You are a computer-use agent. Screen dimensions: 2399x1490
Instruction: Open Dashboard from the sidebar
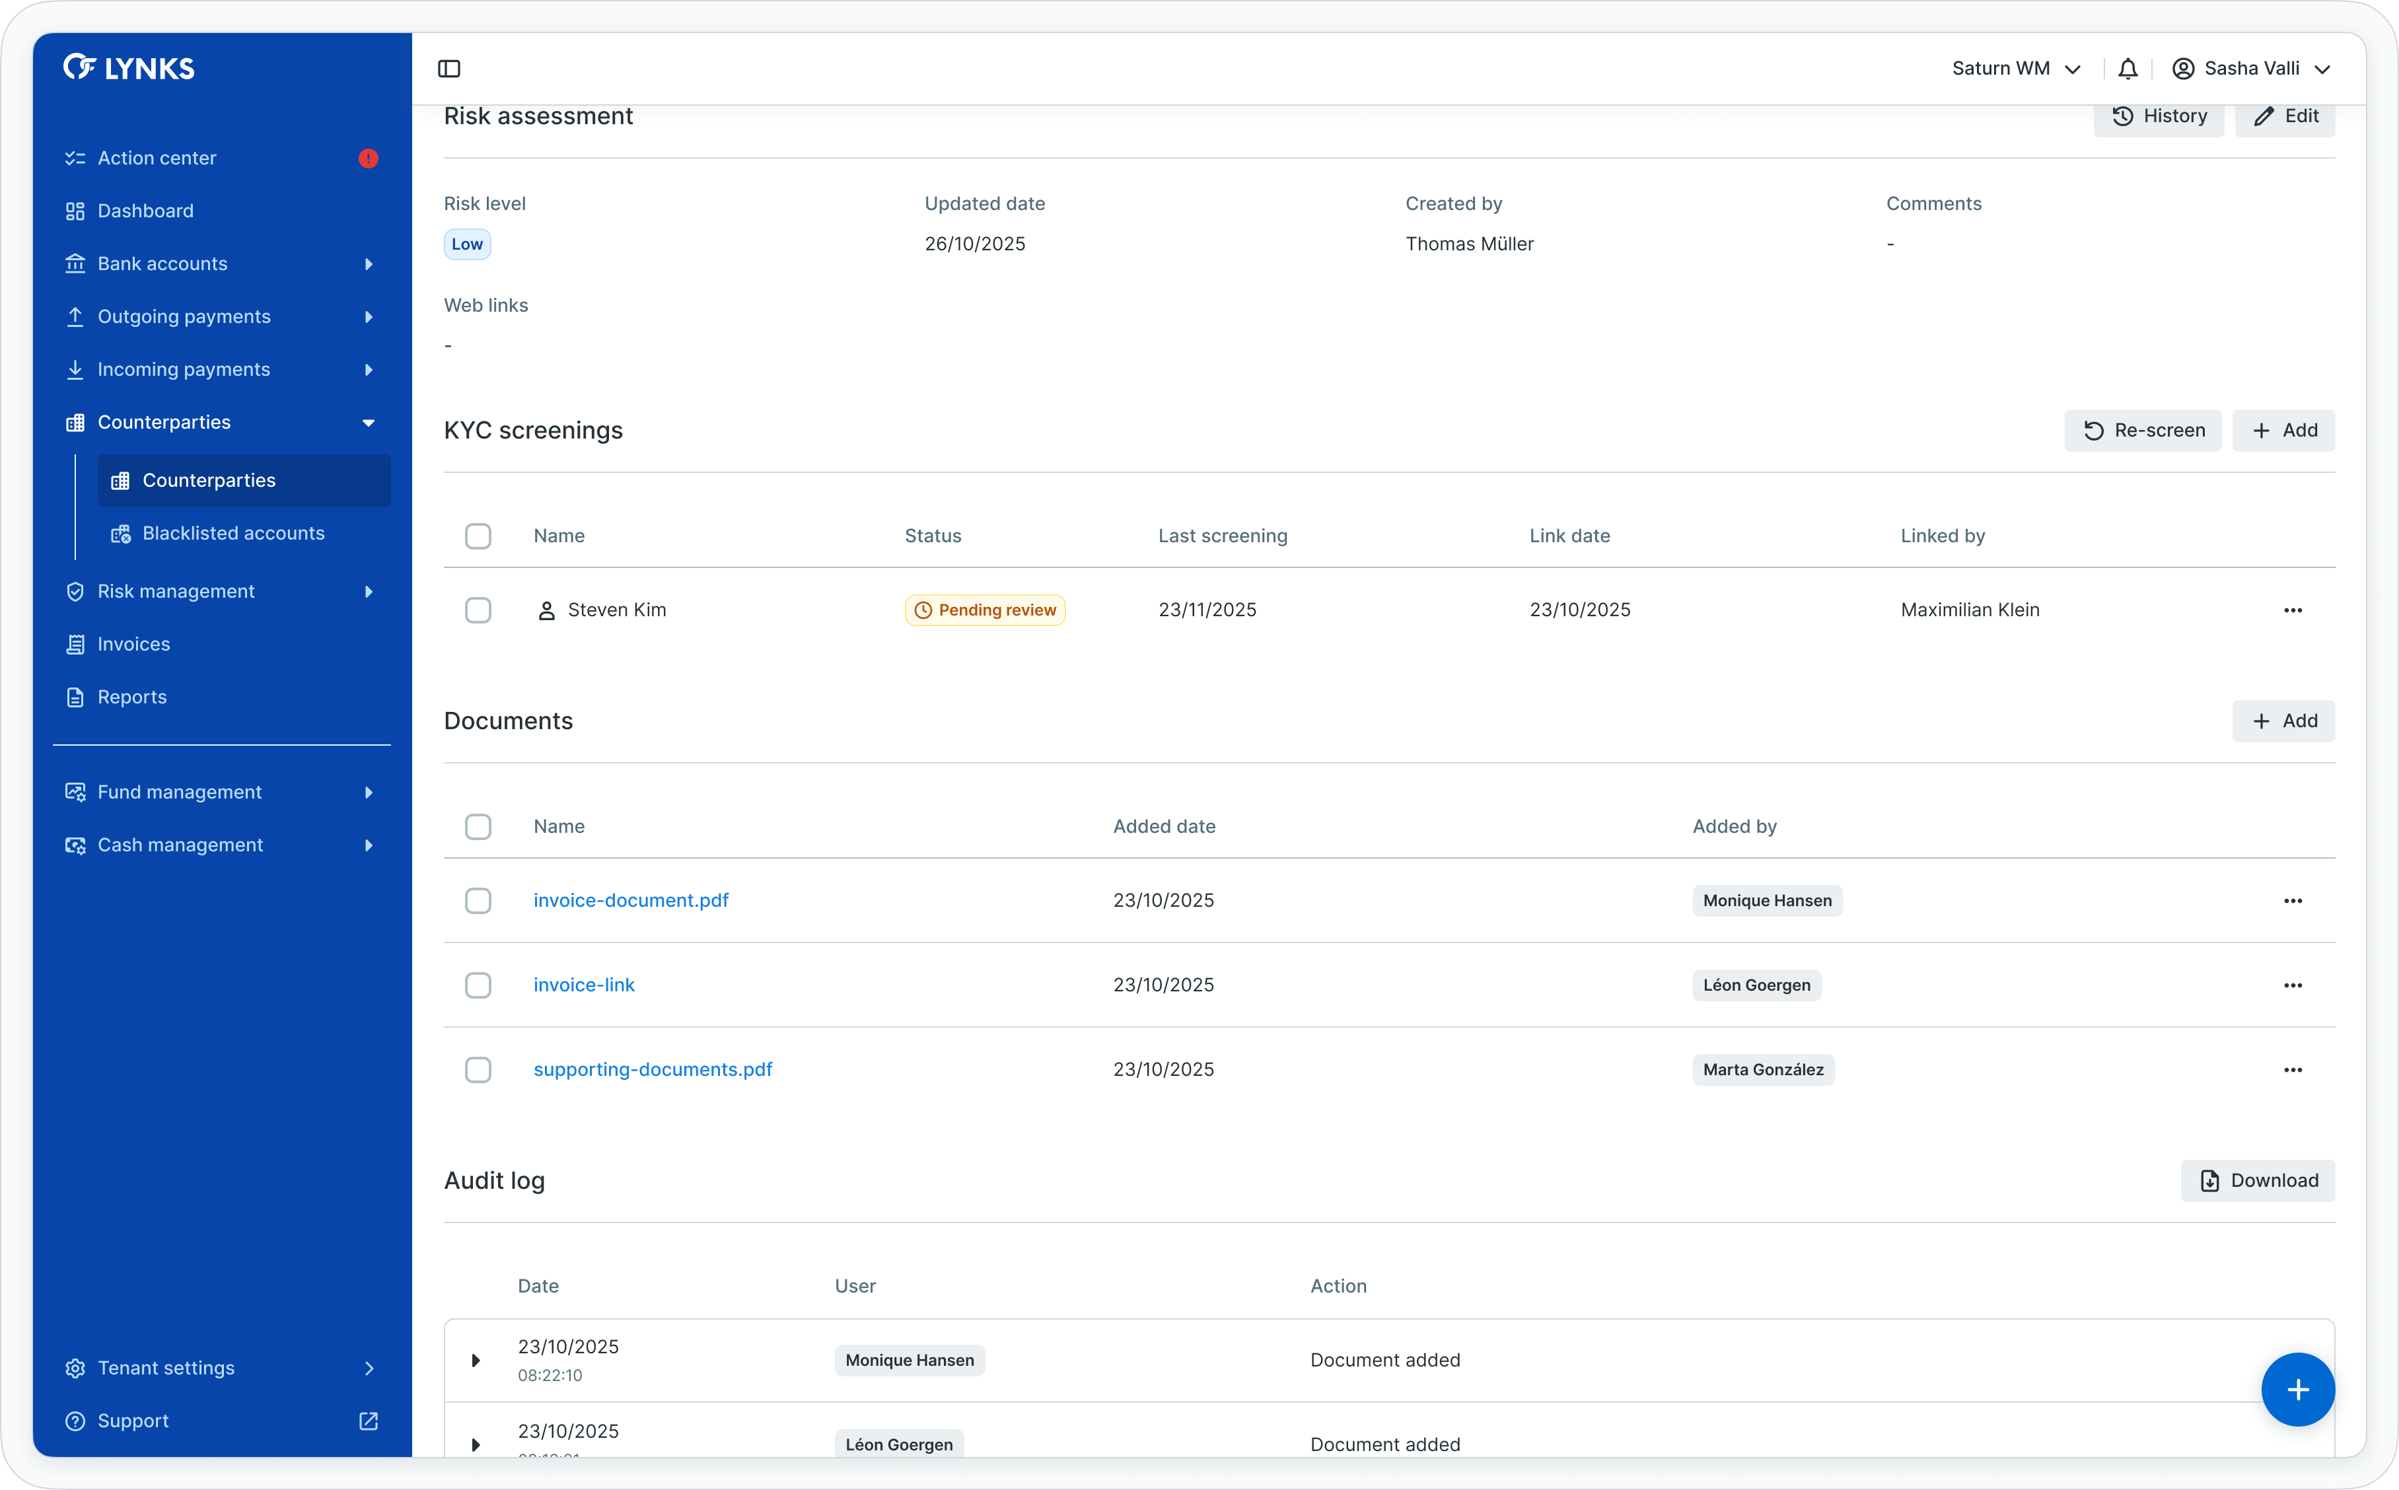pyautogui.click(x=146, y=211)
